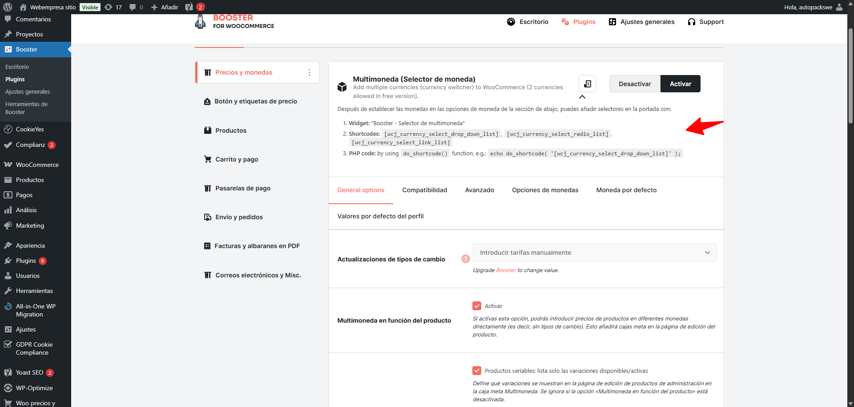
Task: Click the WordPress logo in admin bar
Action: 8,7
